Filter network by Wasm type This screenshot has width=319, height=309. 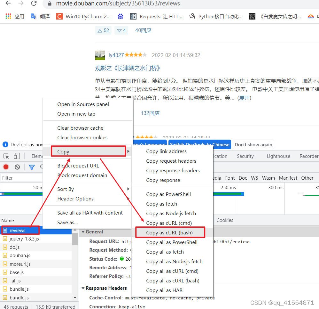(268, 178)
